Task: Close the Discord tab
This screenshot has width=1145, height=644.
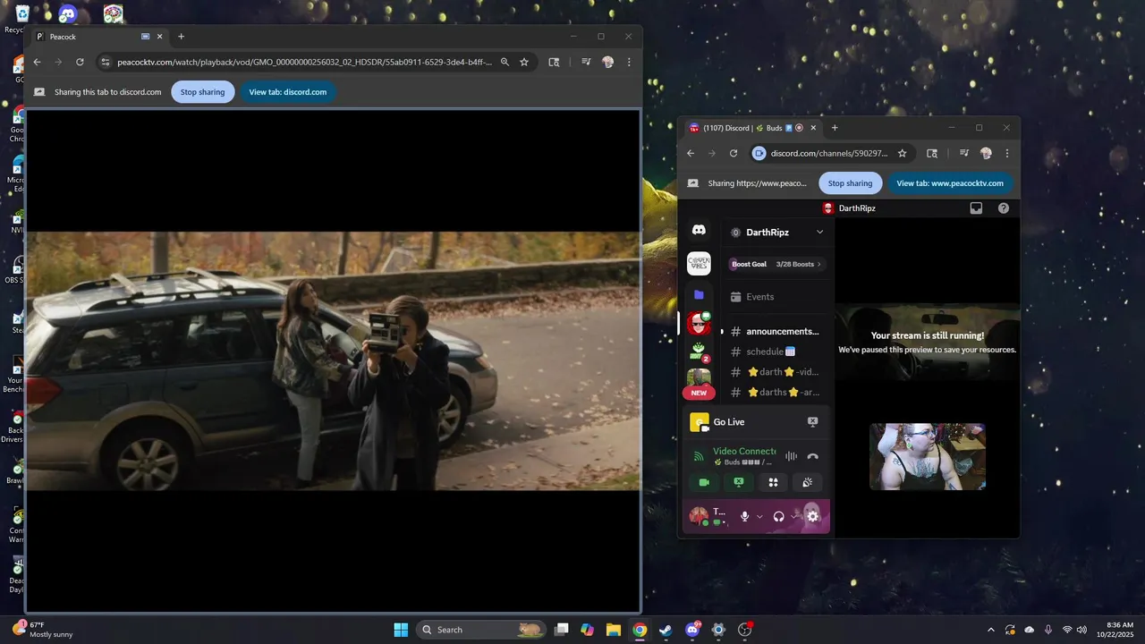Action: tap(813, 128)
